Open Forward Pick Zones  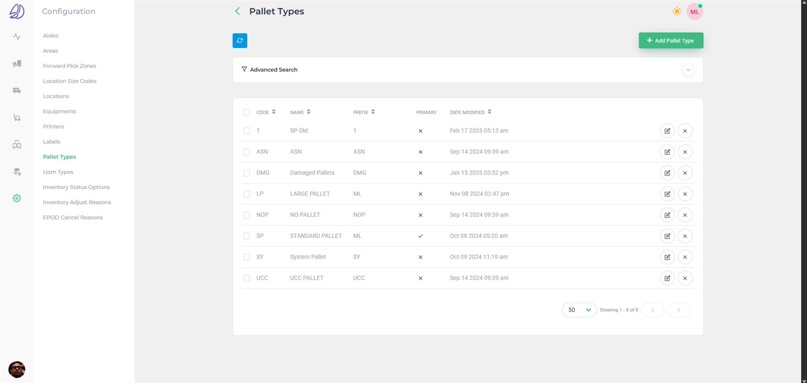(x=70, y=66)
